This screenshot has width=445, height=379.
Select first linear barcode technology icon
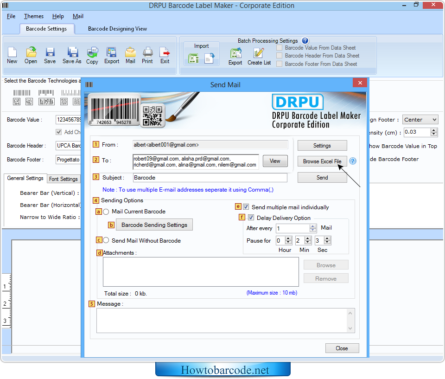point(22,93)
